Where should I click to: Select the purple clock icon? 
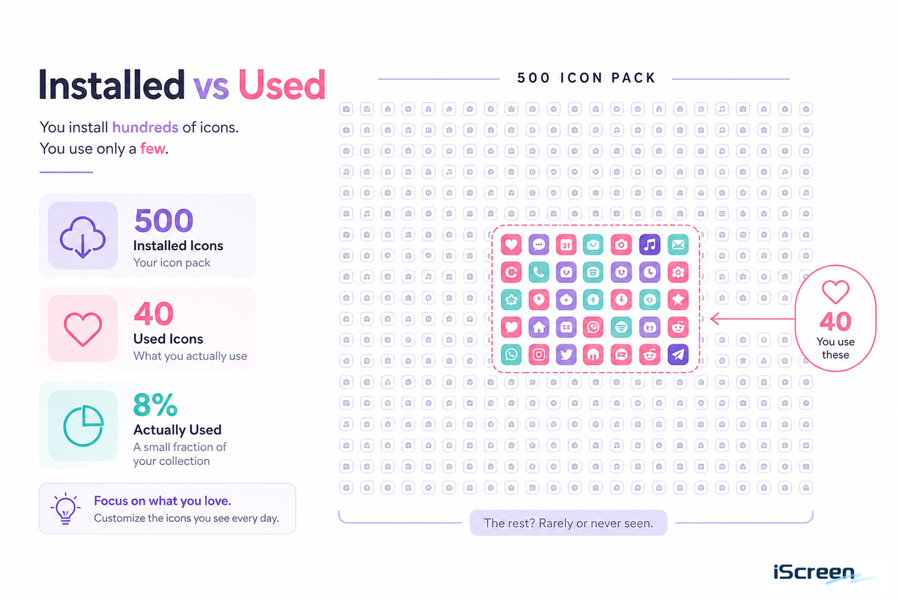coord(650,272)
